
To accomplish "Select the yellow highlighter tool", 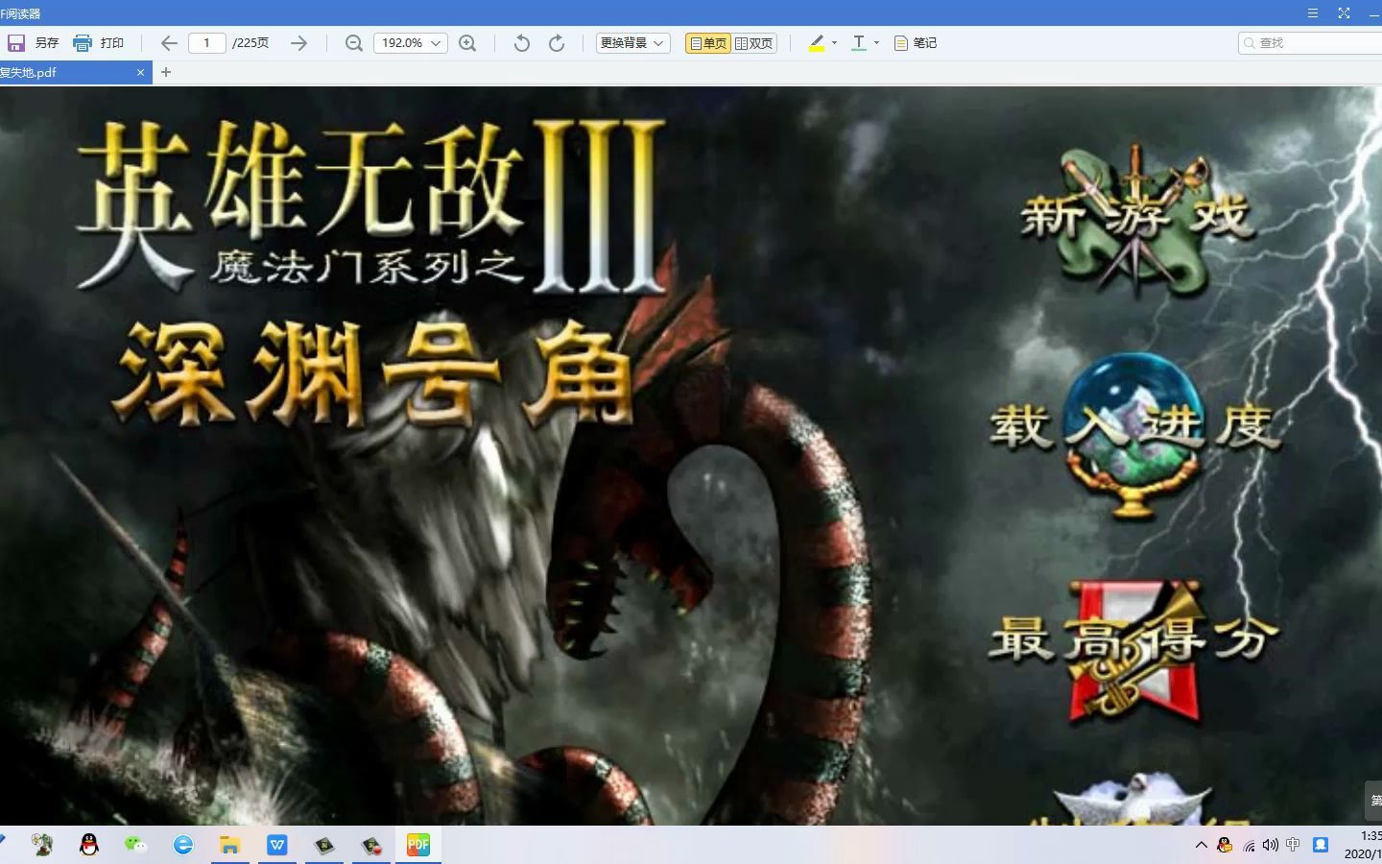I will (817, 43).
